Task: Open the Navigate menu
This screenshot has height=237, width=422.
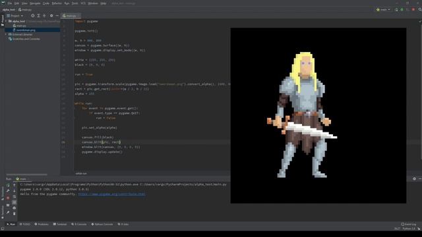Action: tap(35, 3)
